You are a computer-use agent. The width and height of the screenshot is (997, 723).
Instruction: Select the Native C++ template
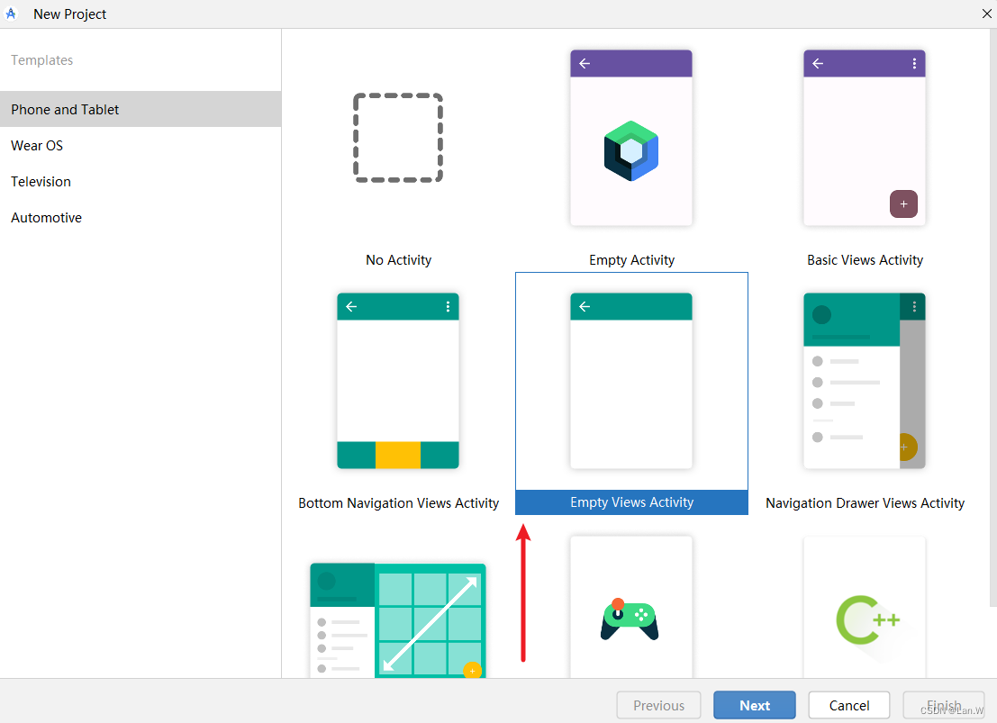coord(864,619)
